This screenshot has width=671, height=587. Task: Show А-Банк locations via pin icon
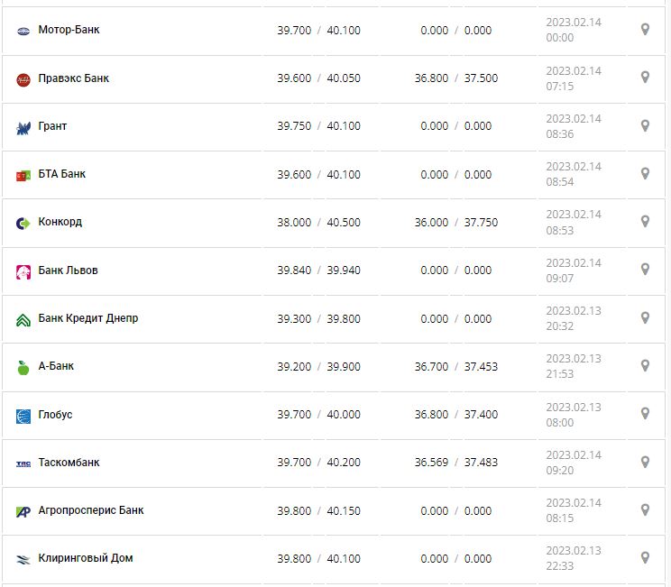[x=645, y=365]
